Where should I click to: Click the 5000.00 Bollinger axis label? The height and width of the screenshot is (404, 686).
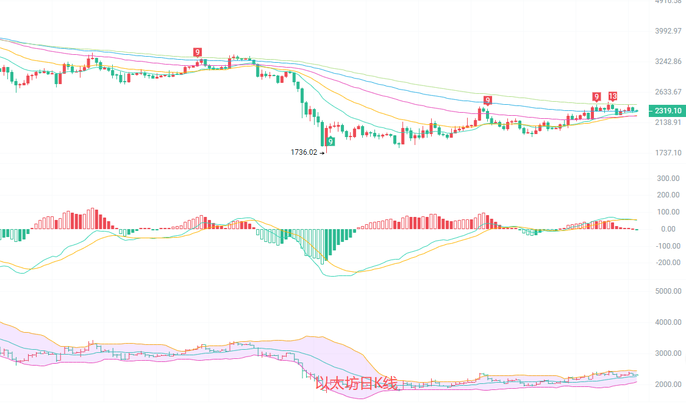[668, 291]
